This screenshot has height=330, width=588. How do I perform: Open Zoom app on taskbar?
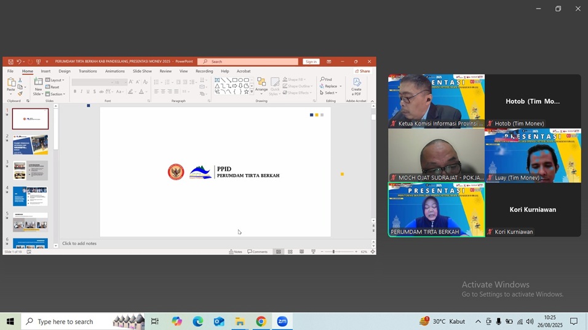[282, 321]
